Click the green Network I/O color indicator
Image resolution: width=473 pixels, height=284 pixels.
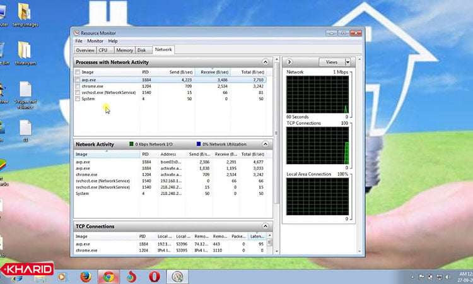click(x=131, y=144)
